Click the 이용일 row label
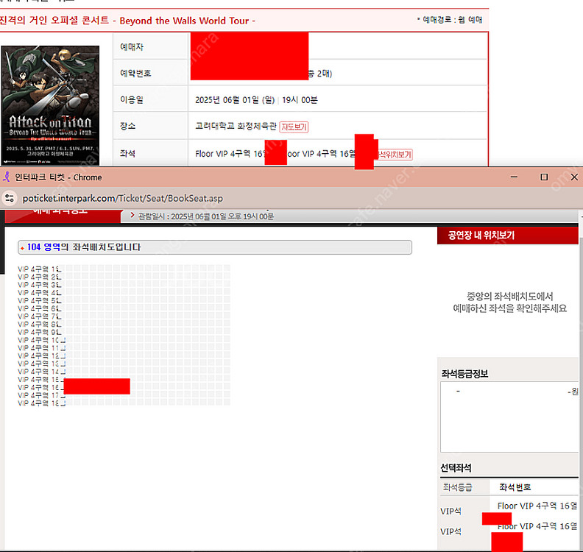Image resolution: width=583 pixels, height=552 pixels. tap(132, 99)
